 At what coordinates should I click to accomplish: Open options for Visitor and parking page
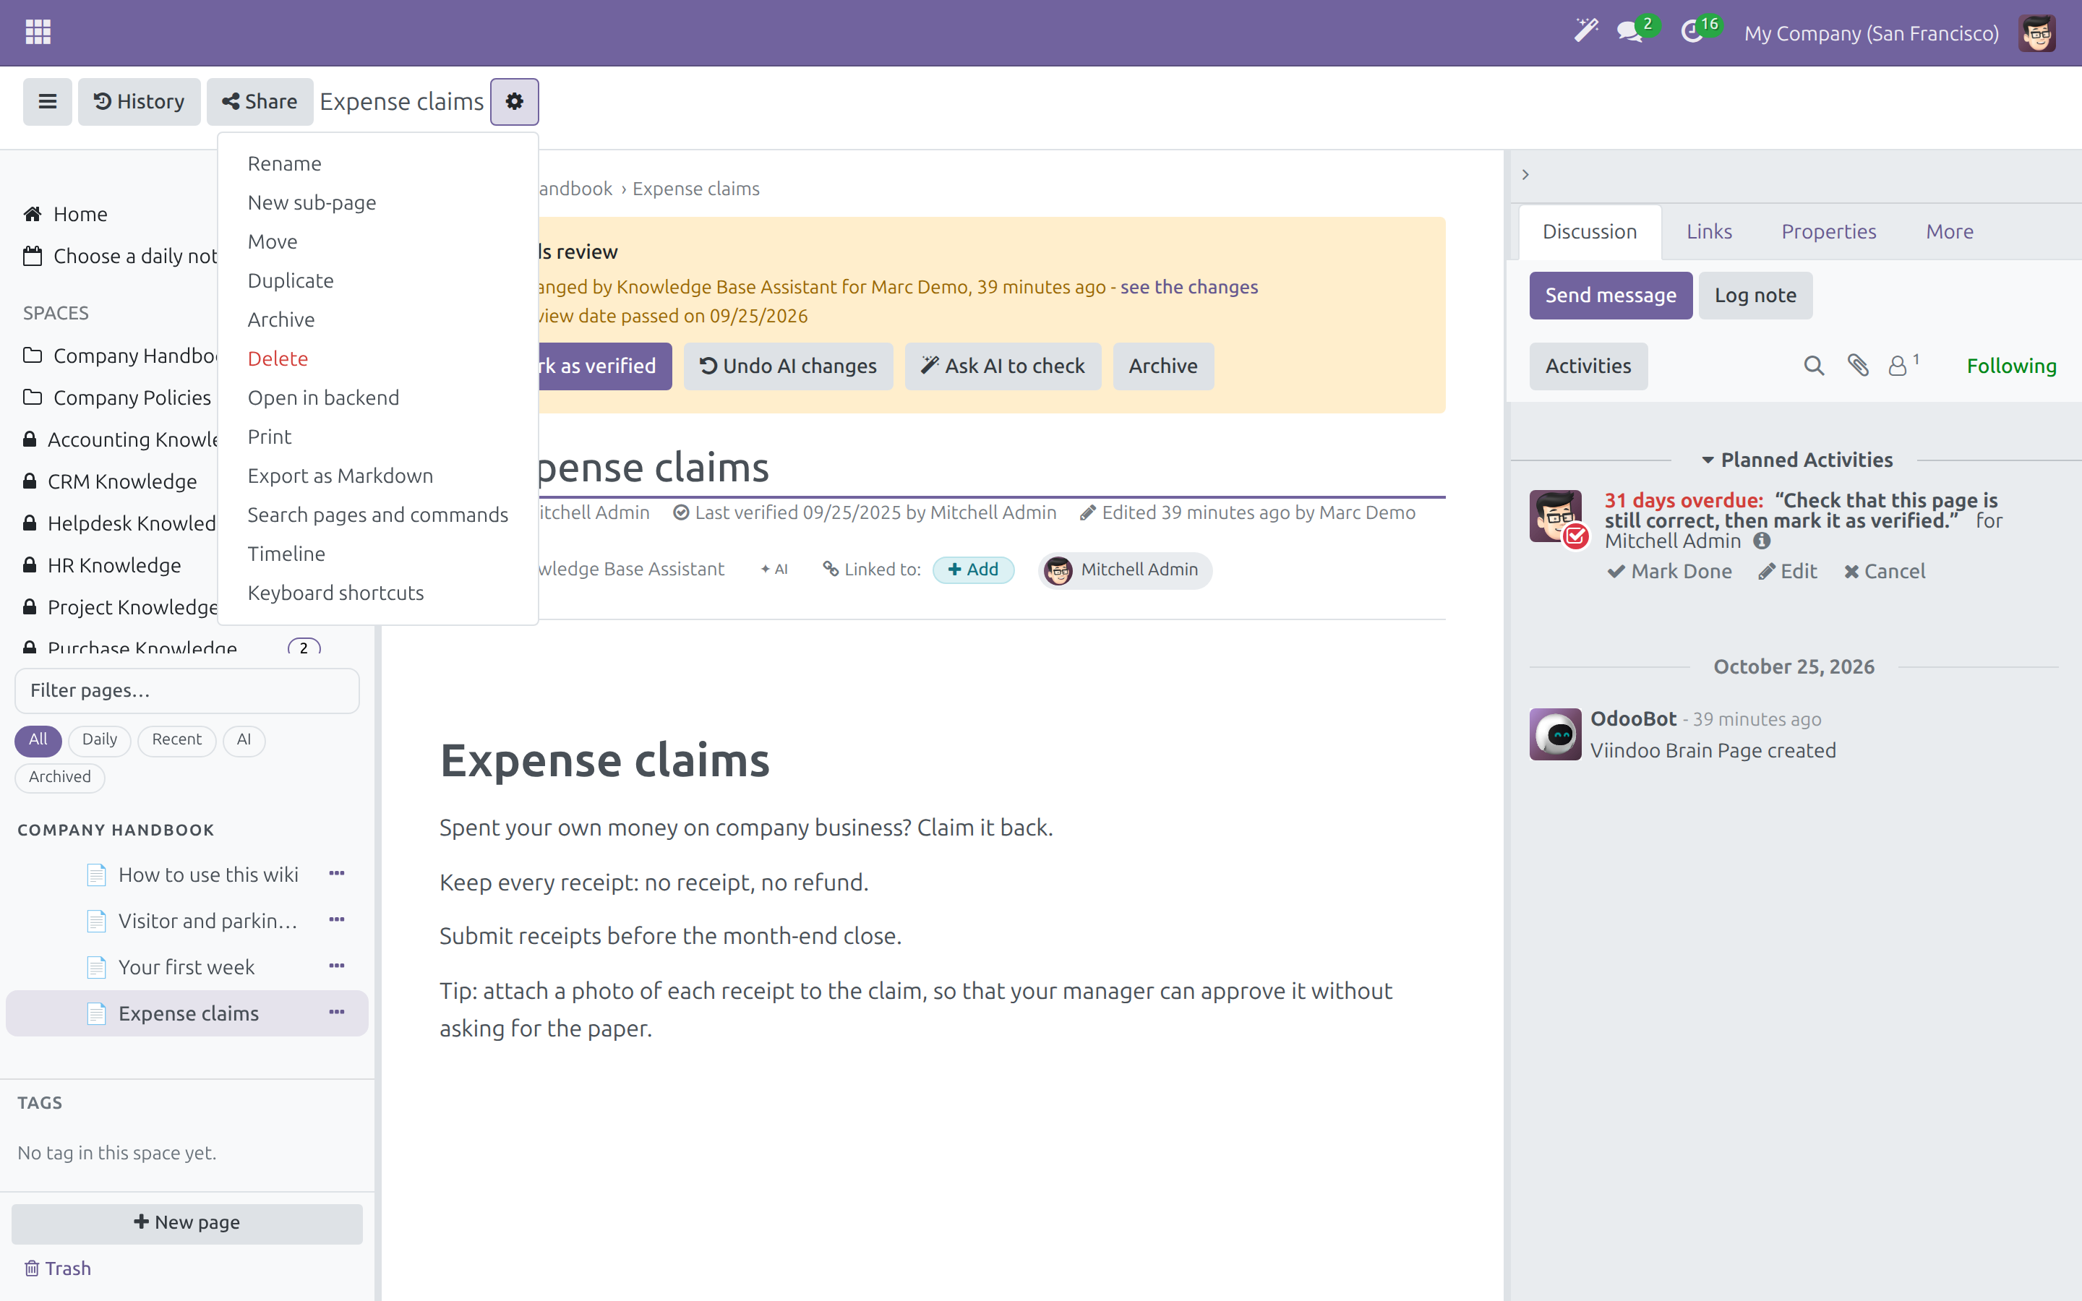click(336, 921)
